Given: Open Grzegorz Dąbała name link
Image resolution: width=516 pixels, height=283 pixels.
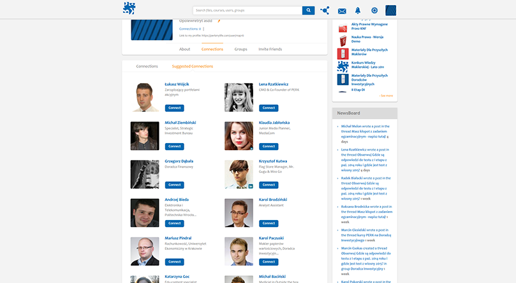Looking at the screenshot, I should 179,161.
